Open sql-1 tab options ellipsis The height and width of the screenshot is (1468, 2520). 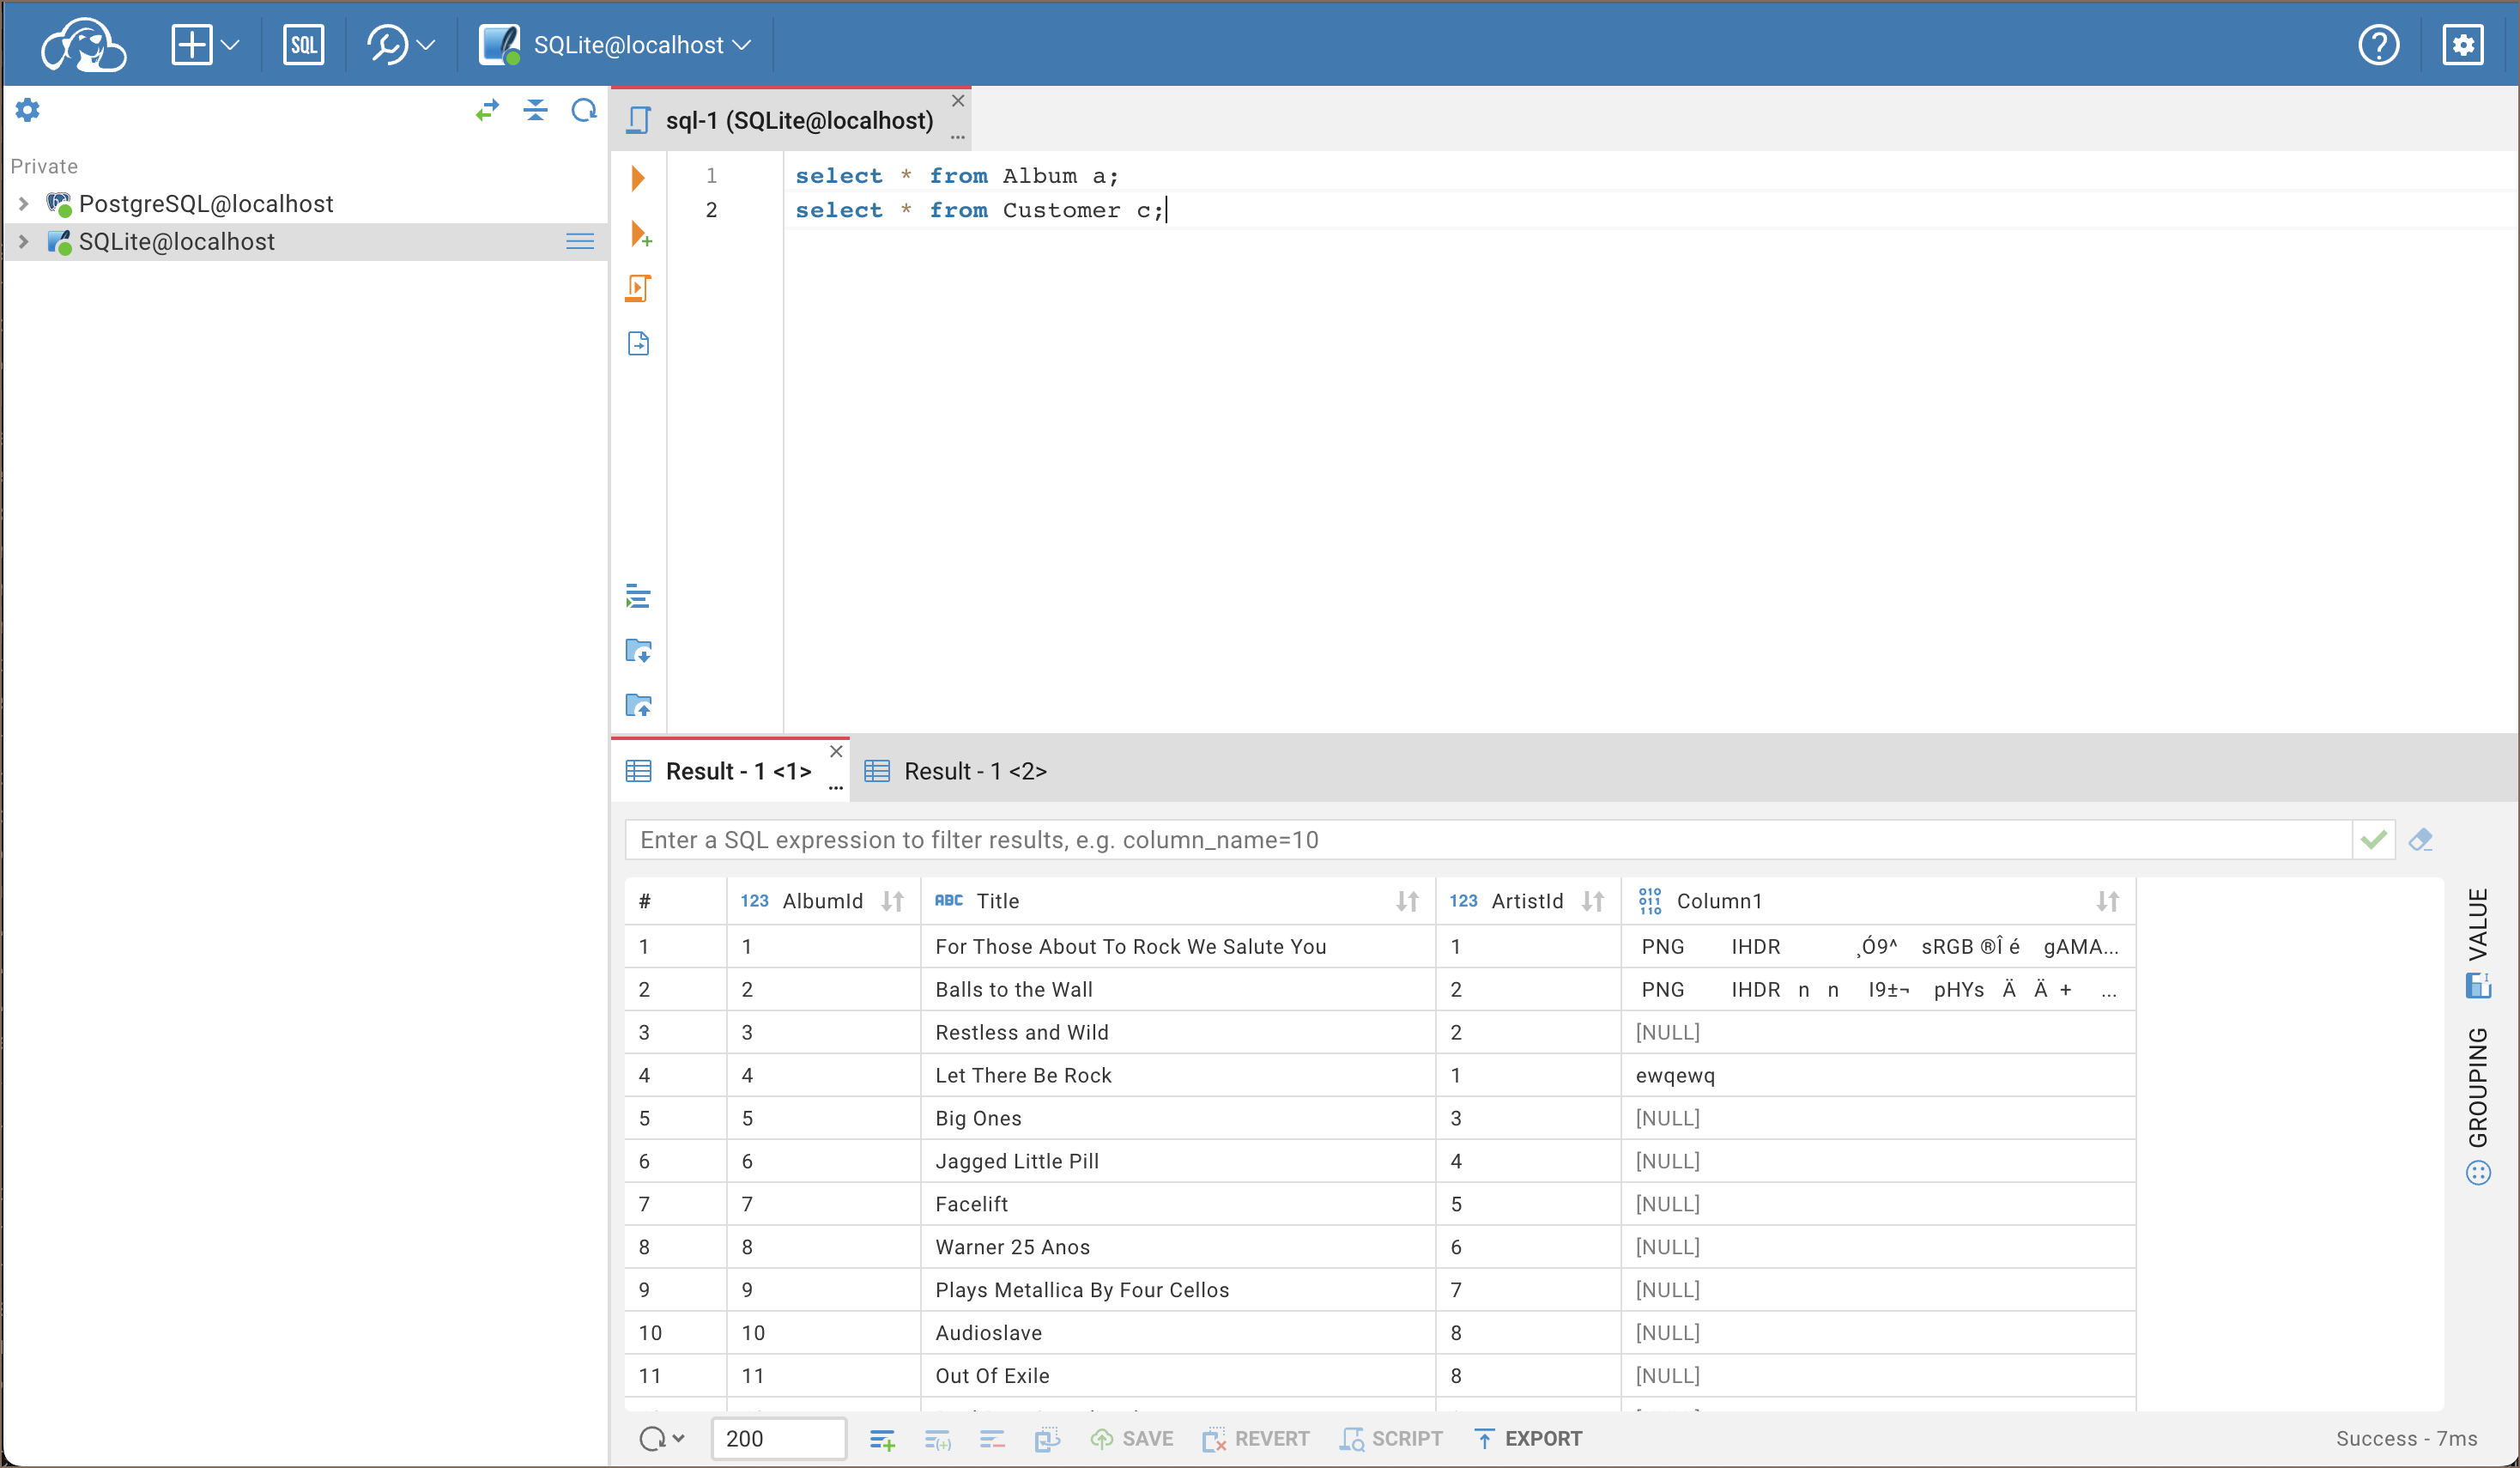point(958,137)
